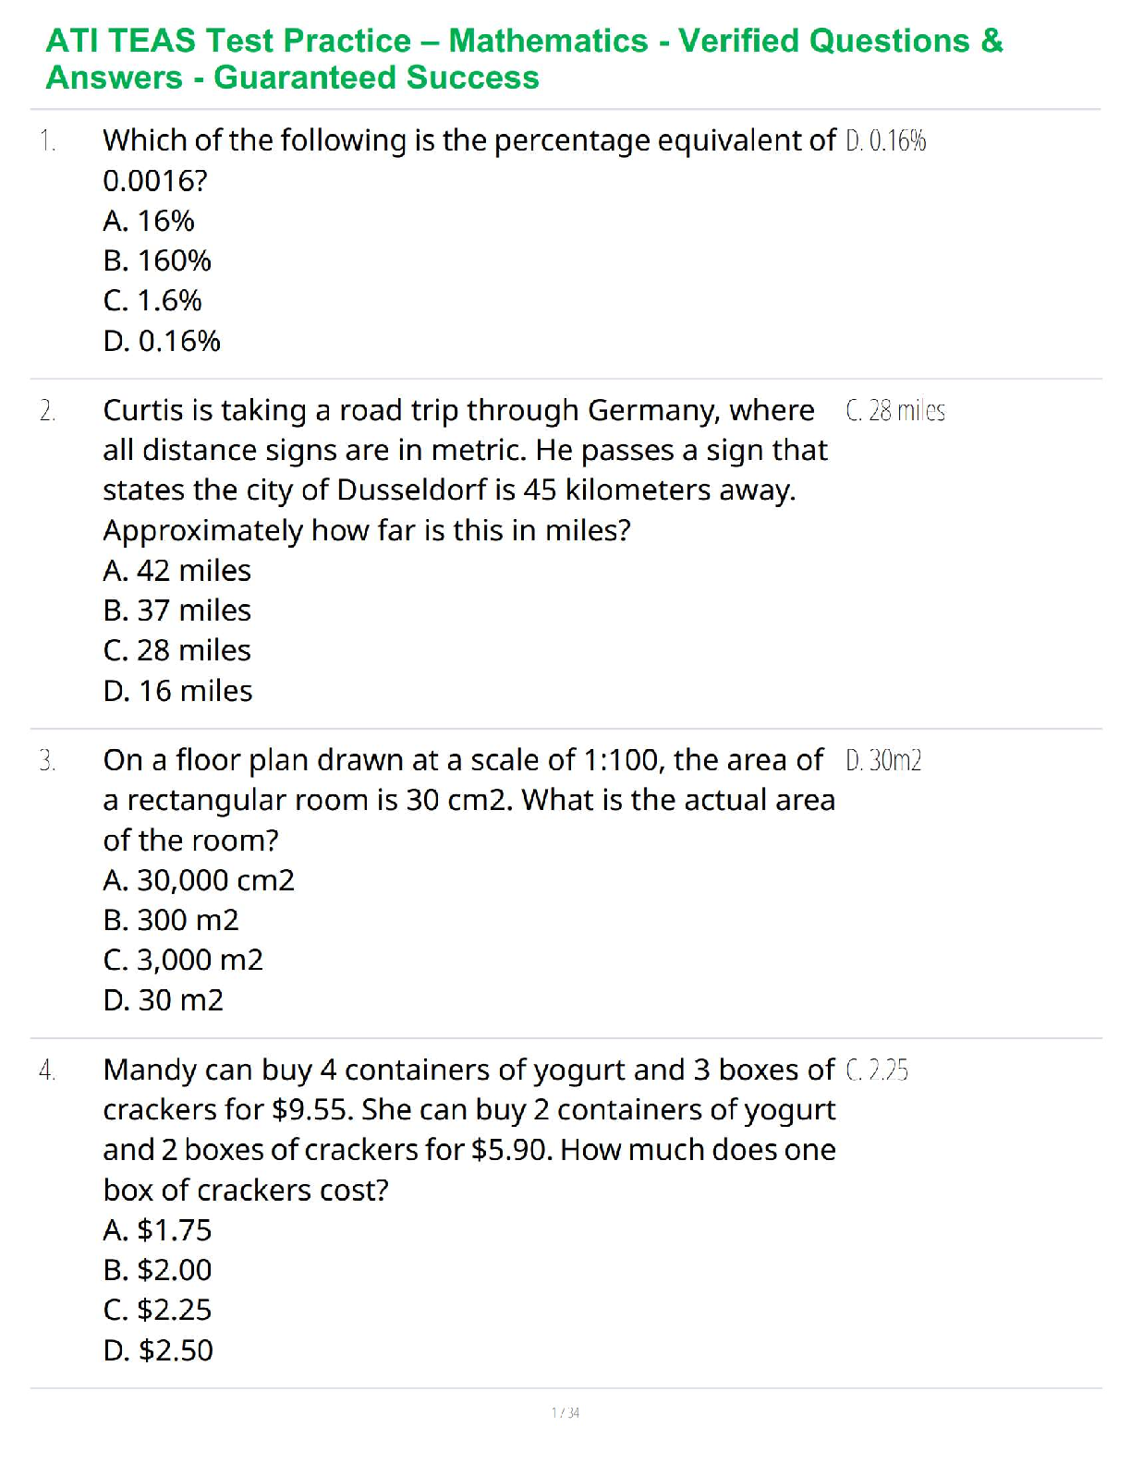Select answer option A. 42 miles
This screenshot has height=1463, width=1131.
[x=176, y=571]
